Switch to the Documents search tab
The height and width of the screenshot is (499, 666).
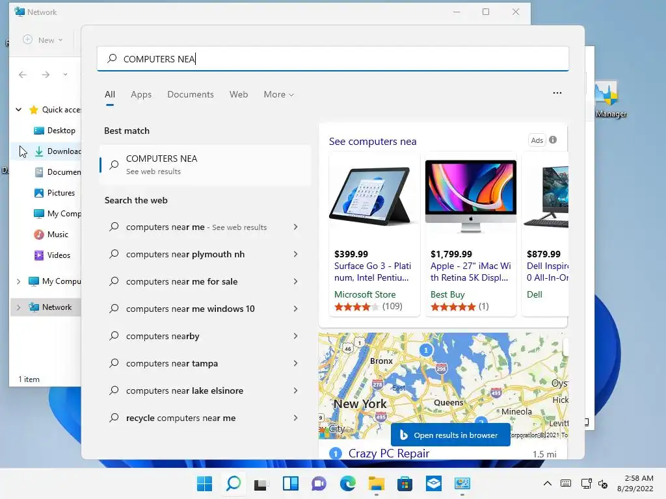[x=191, y=94]
